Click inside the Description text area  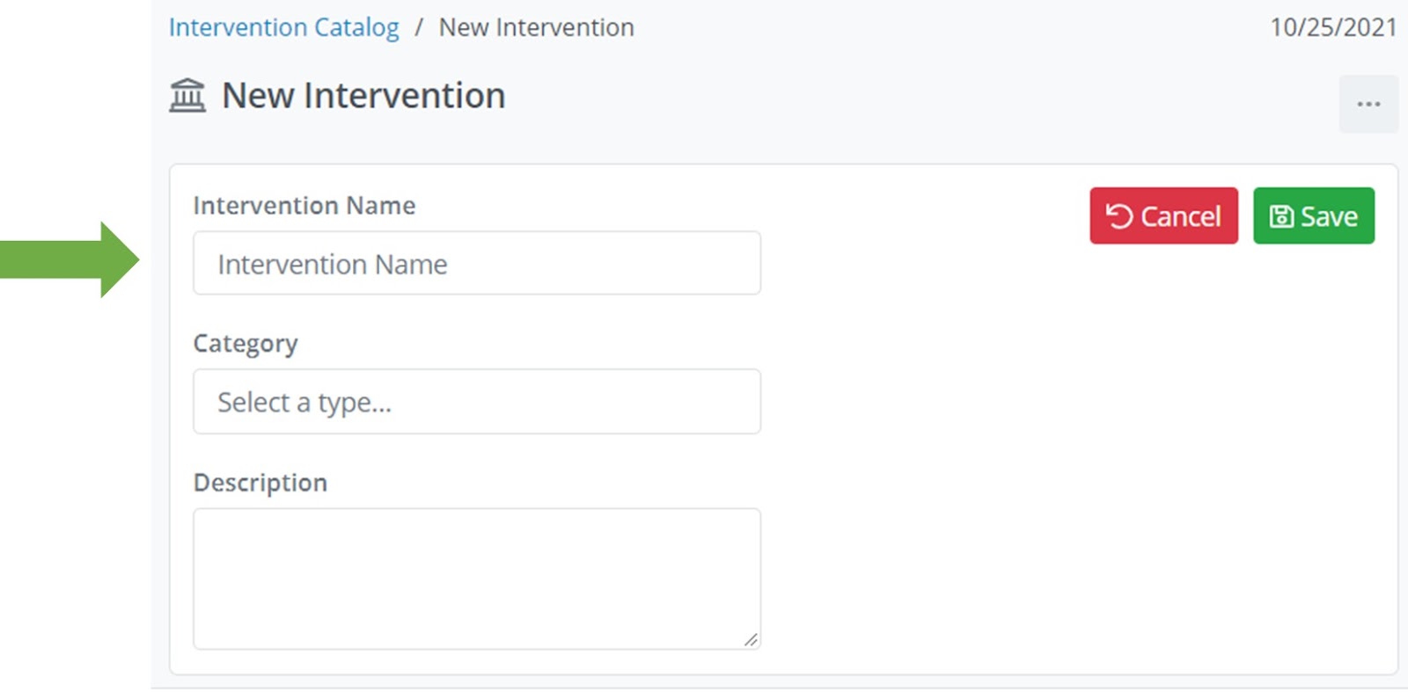[476, 578]
